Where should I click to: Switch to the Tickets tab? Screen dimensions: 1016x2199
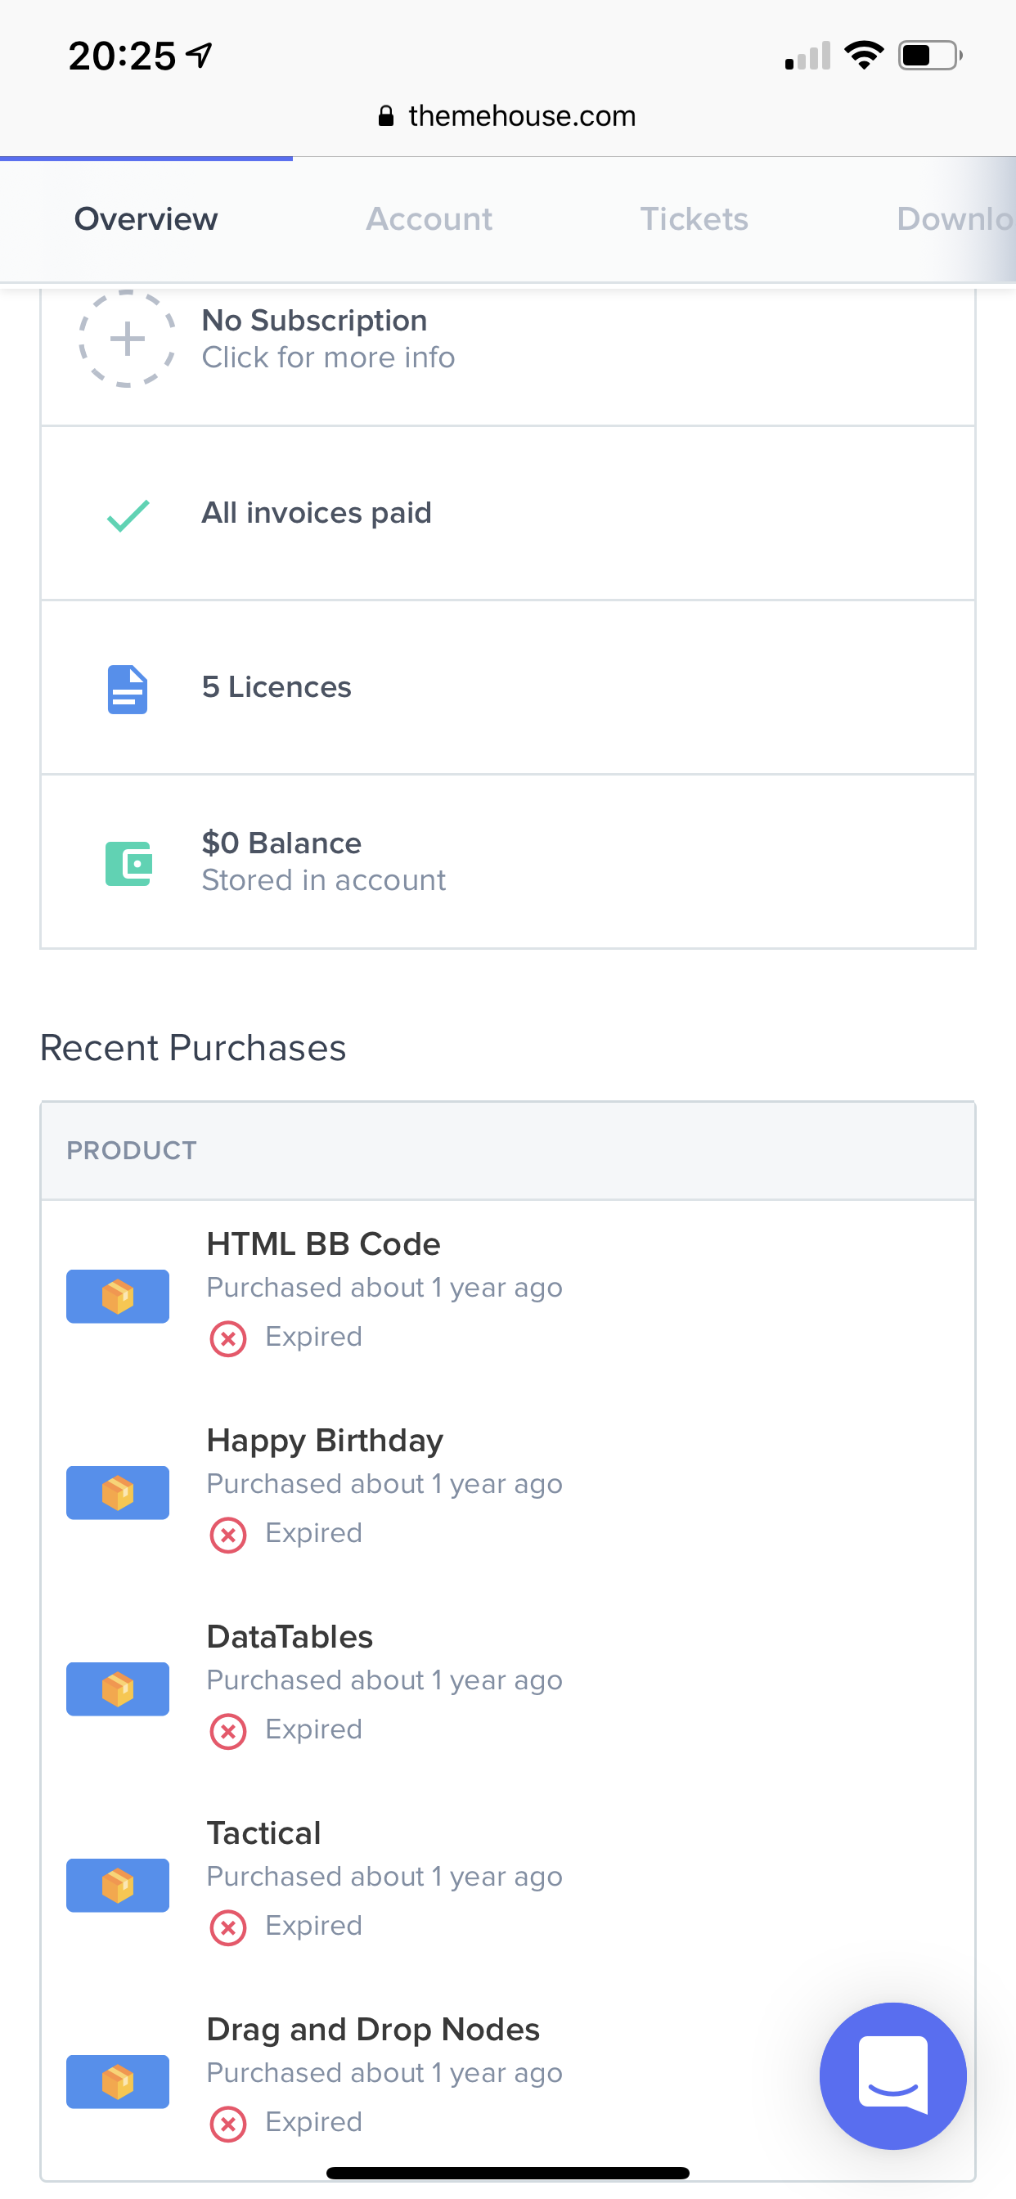[x=695, y=219]
